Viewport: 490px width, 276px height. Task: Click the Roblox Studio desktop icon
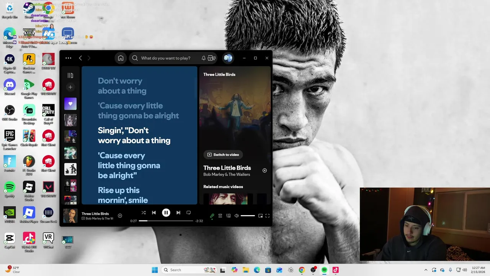(x=29, y=191)
